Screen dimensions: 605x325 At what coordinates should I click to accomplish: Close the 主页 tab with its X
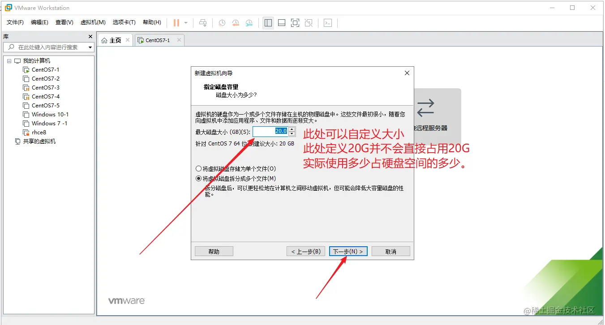click(128, 40)
